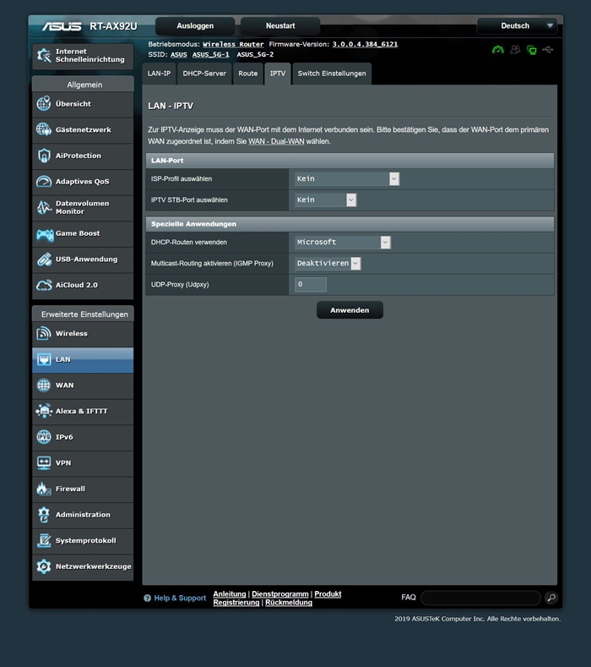Open the Deutsch language dropdown
The width and height of the screenshot is (591, 667).
517,26
